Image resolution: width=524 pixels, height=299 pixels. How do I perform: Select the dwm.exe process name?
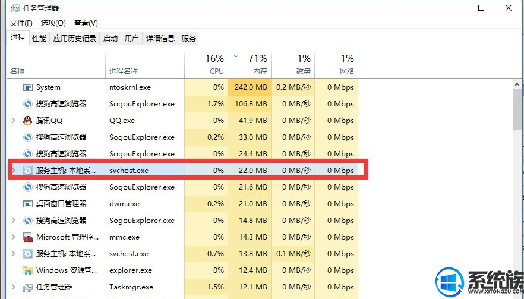(124, 204)
